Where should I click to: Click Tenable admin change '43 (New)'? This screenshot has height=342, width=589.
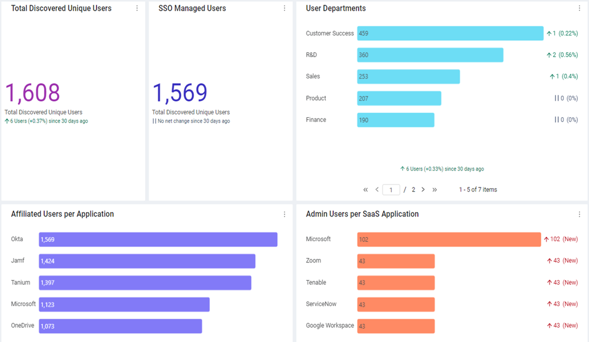point(562,282)
